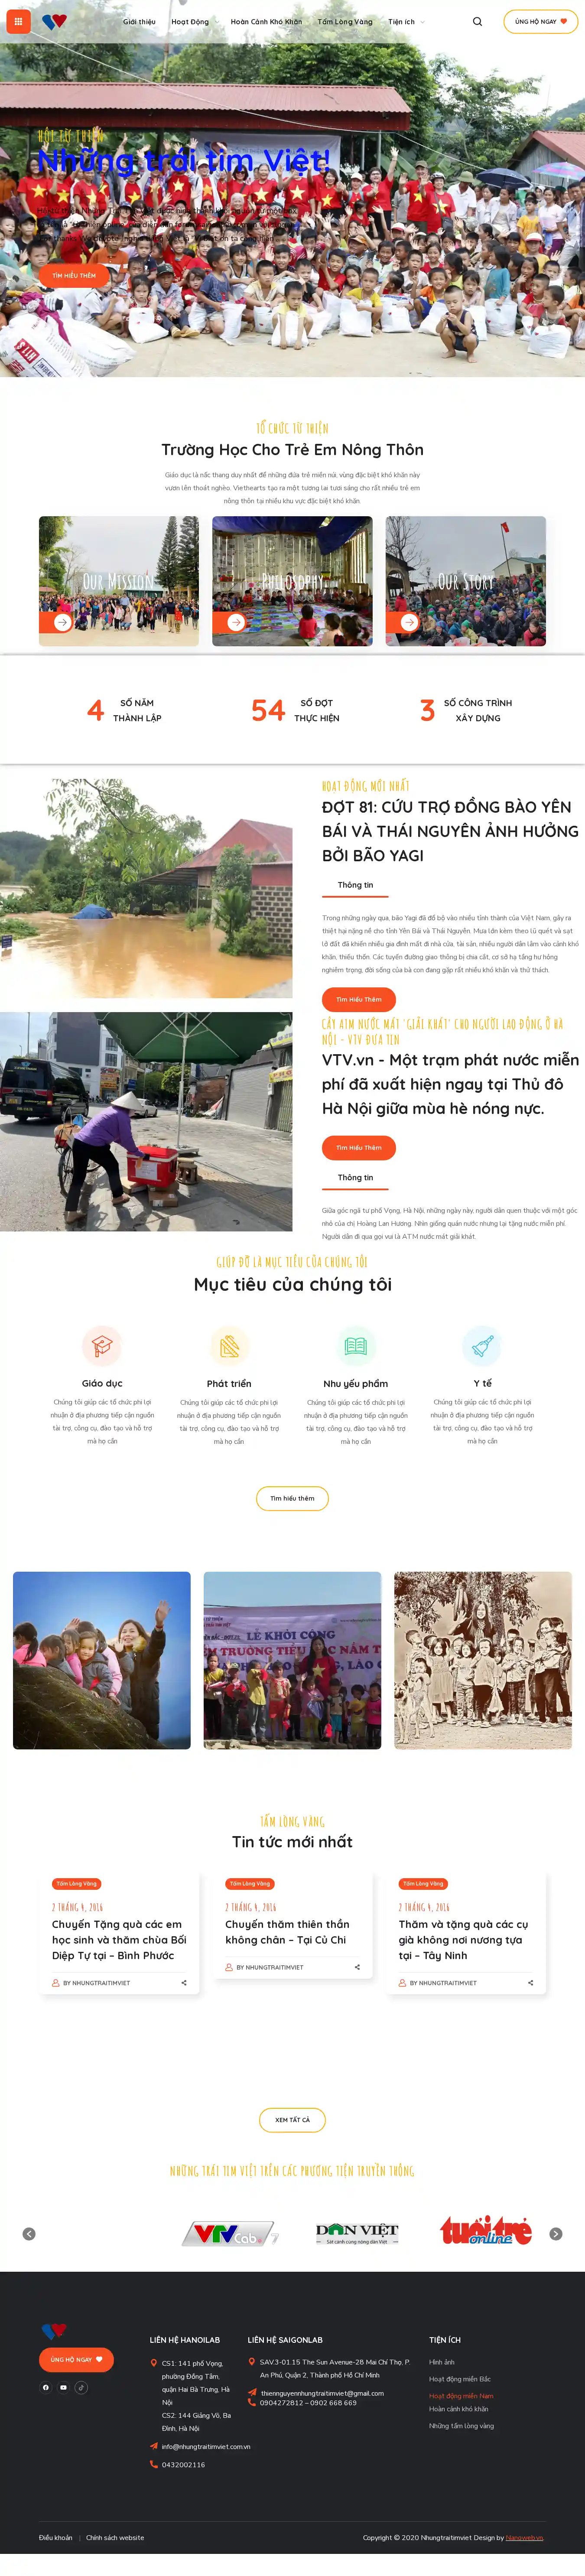Viewport: 585px width, 2576px height.
Task: Click the arrow icon on Our Story card
Action: [409, 622]
